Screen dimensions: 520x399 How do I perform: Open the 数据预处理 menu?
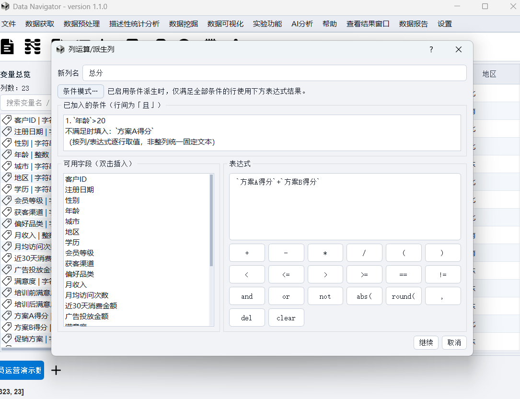point(81,24)
